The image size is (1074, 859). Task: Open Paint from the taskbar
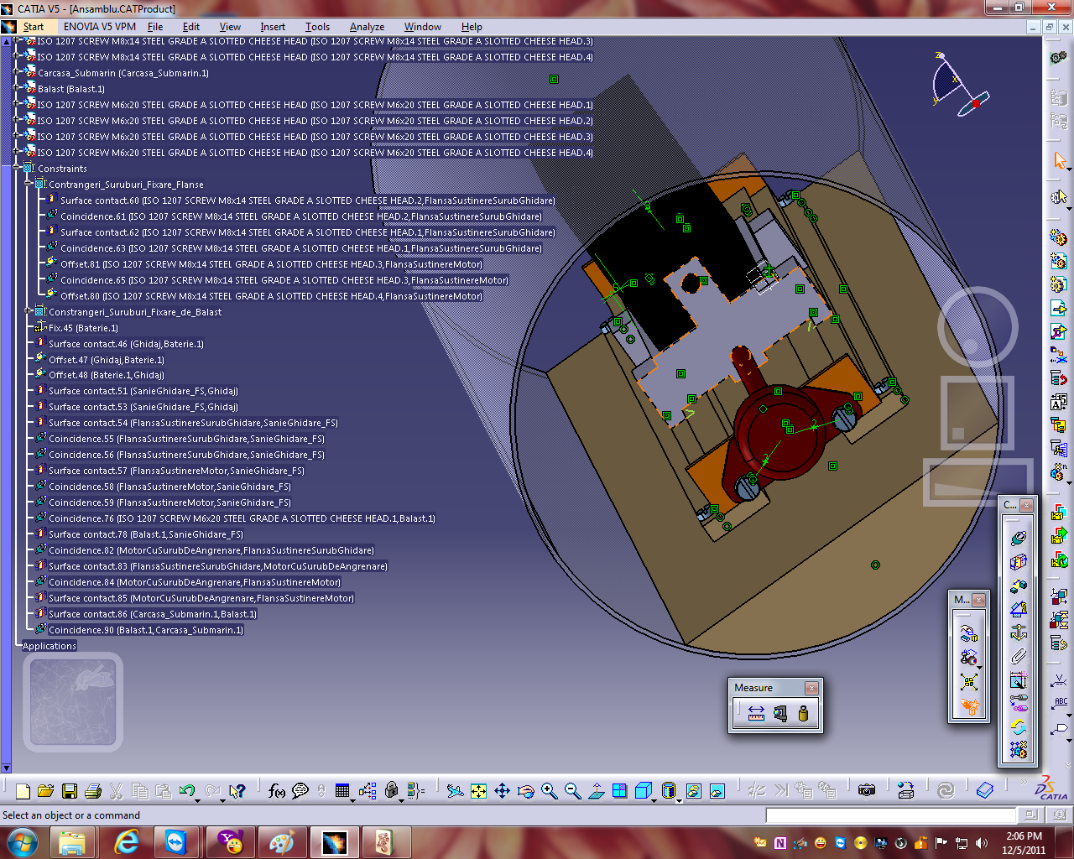(281, 841)
